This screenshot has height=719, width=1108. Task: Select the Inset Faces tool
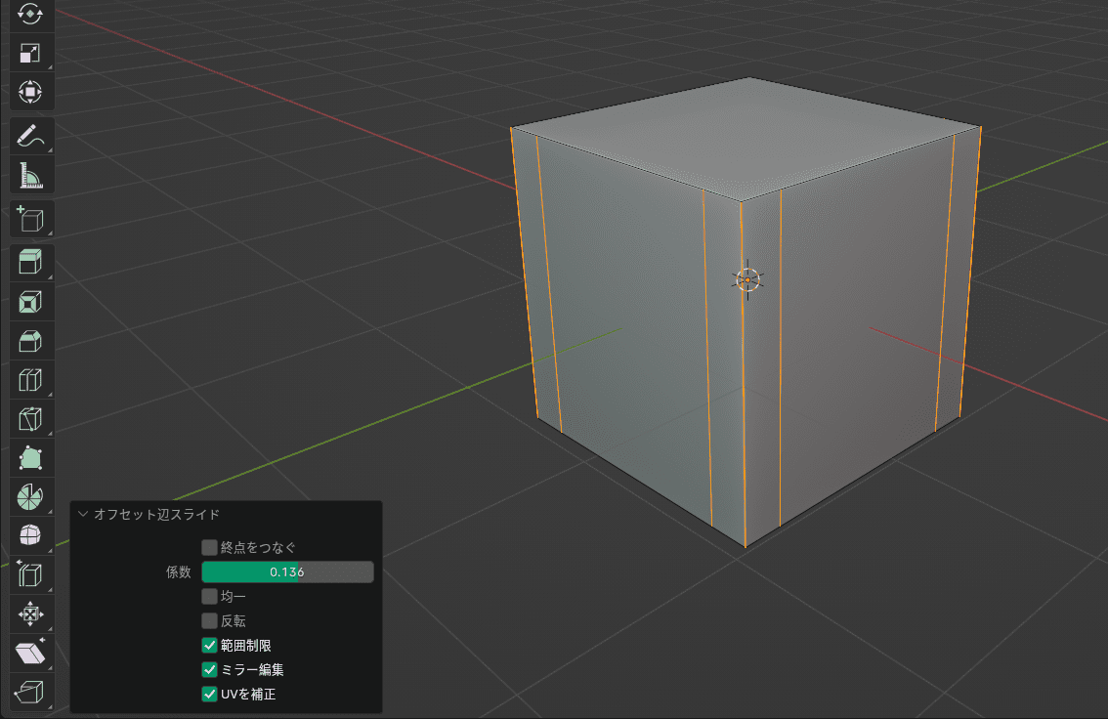click(x=30, y=302)
